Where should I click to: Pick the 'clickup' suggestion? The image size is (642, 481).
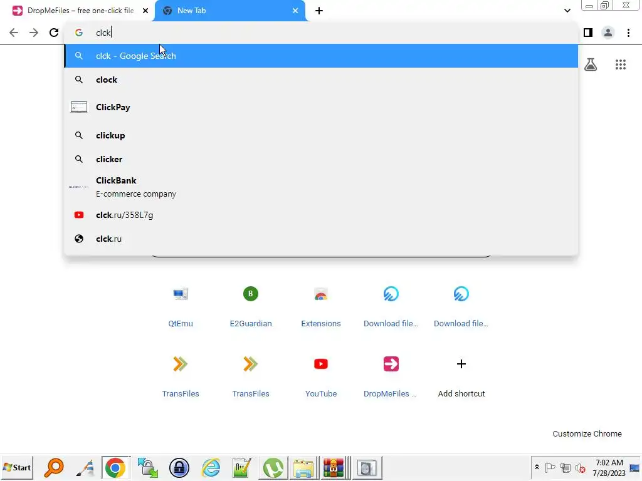321,135
